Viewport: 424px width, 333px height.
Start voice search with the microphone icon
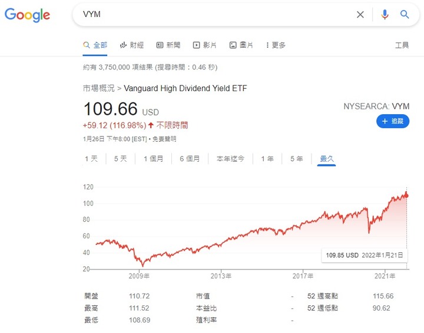coord(385,14)
